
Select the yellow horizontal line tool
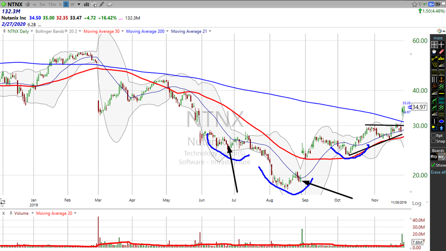point(441,93)
